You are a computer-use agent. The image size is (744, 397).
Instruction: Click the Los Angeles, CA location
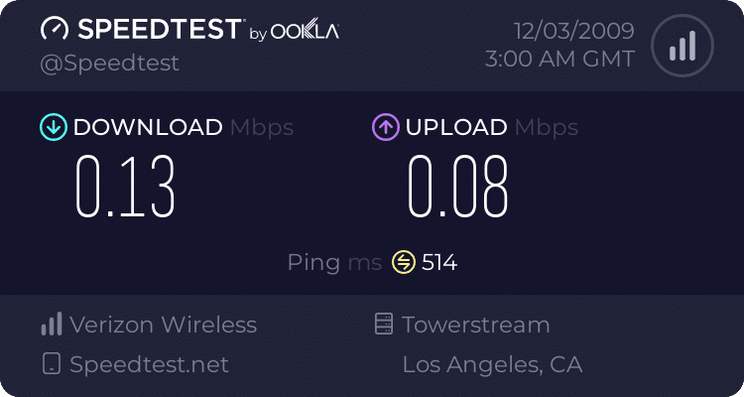pyautogui.click(x=492, y=364)
